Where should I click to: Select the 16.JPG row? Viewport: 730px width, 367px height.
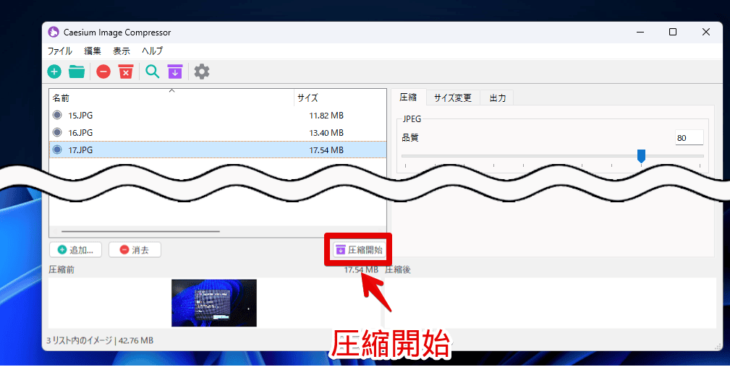(218, 132)
